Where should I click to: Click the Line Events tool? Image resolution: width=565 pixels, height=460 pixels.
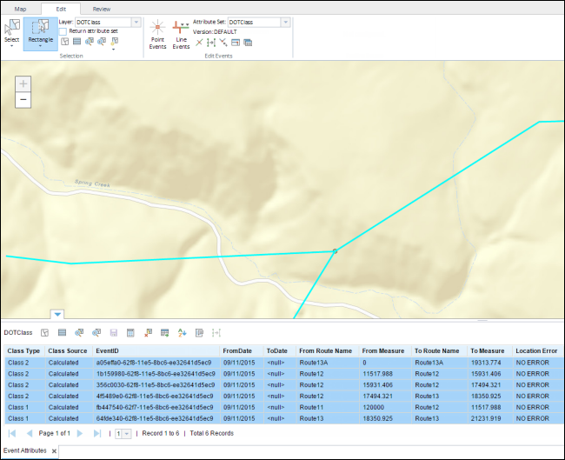click(181, 34)
